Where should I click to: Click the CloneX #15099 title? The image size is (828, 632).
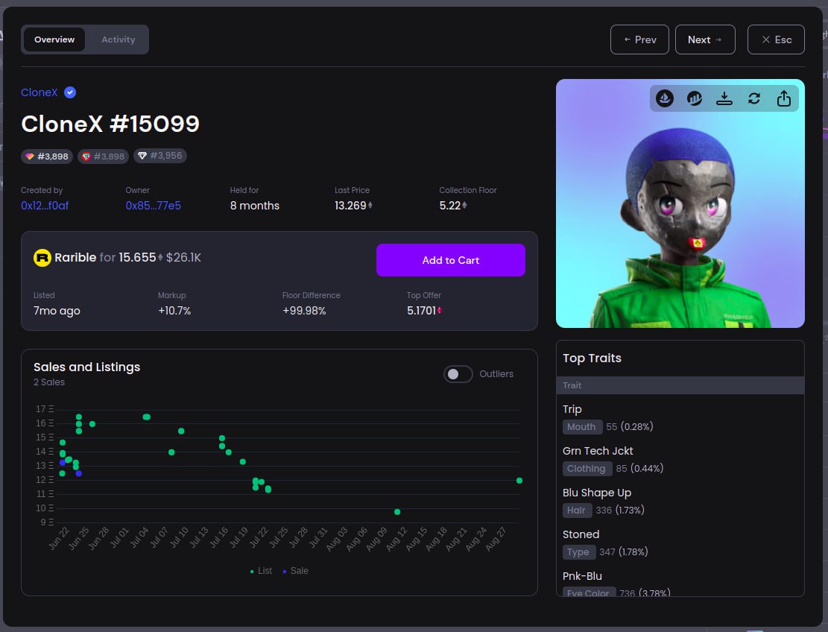point(110,124)
